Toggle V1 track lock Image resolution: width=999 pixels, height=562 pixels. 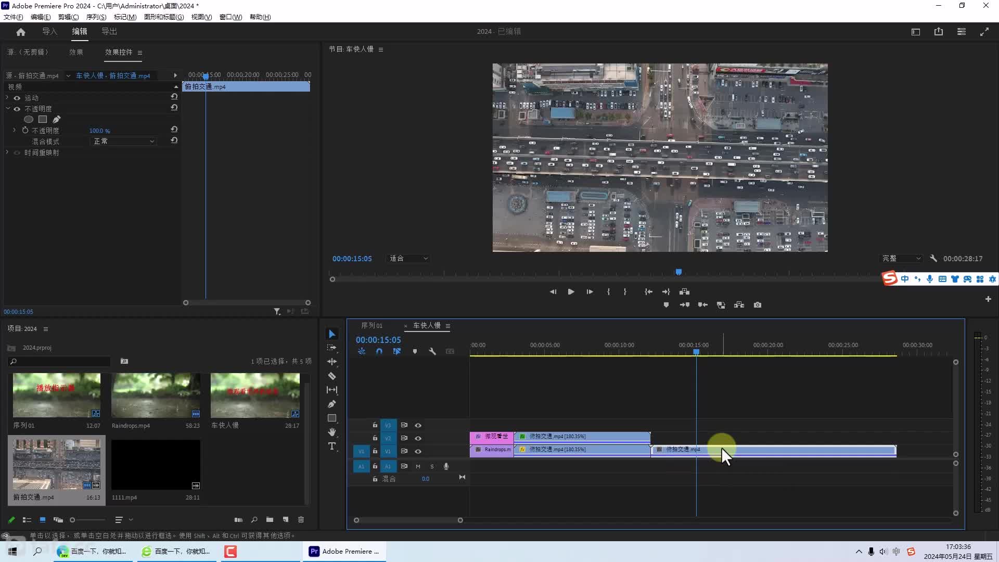(x=375, y=451)
